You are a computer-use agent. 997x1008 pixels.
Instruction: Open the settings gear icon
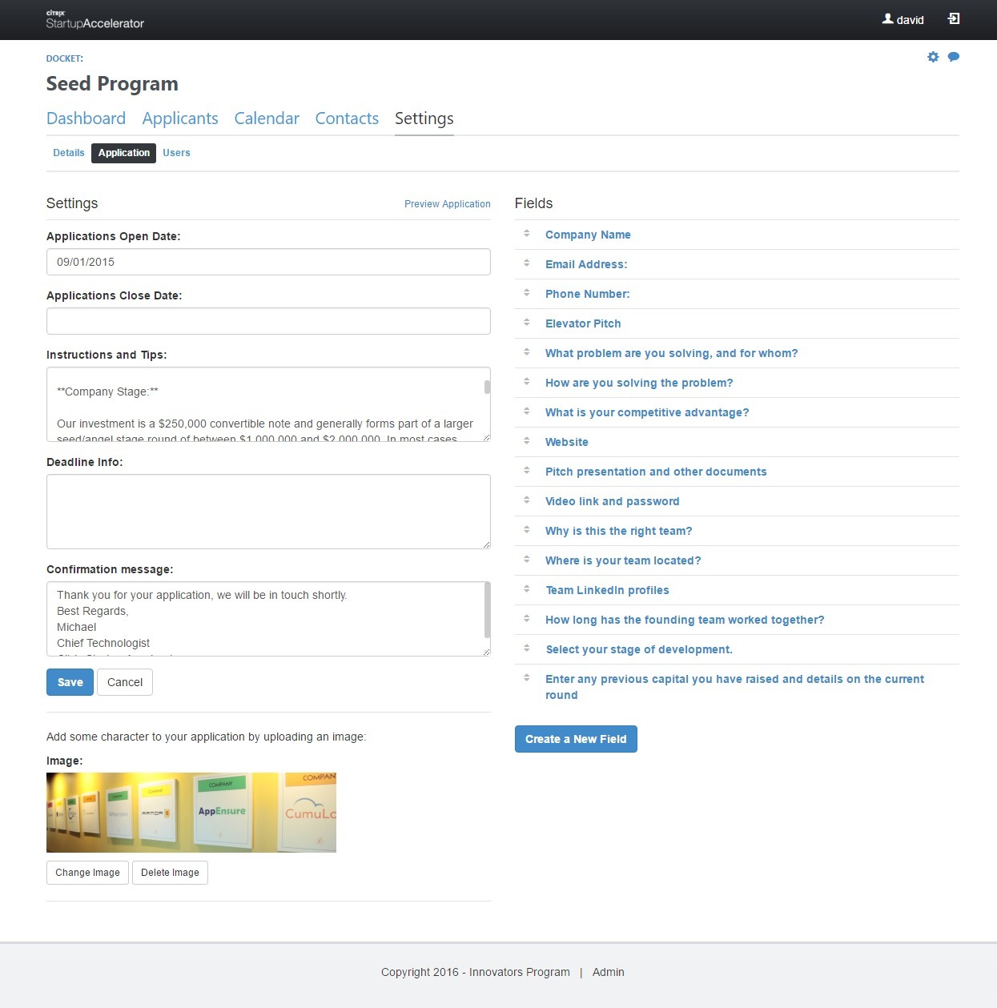[x=933, y=57]
